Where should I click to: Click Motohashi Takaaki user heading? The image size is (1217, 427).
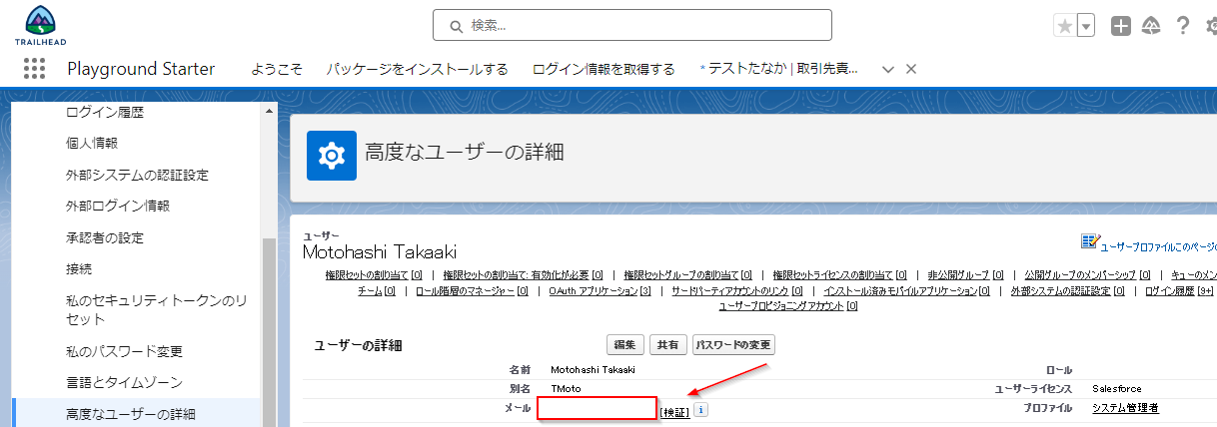(x=380, y=252)
